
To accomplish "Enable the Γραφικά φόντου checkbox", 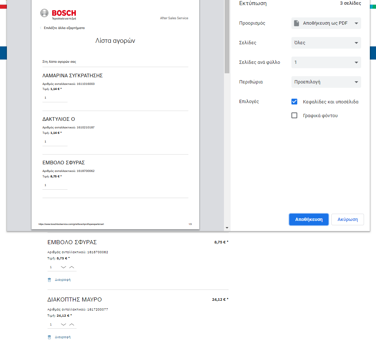I will (294, 116).
